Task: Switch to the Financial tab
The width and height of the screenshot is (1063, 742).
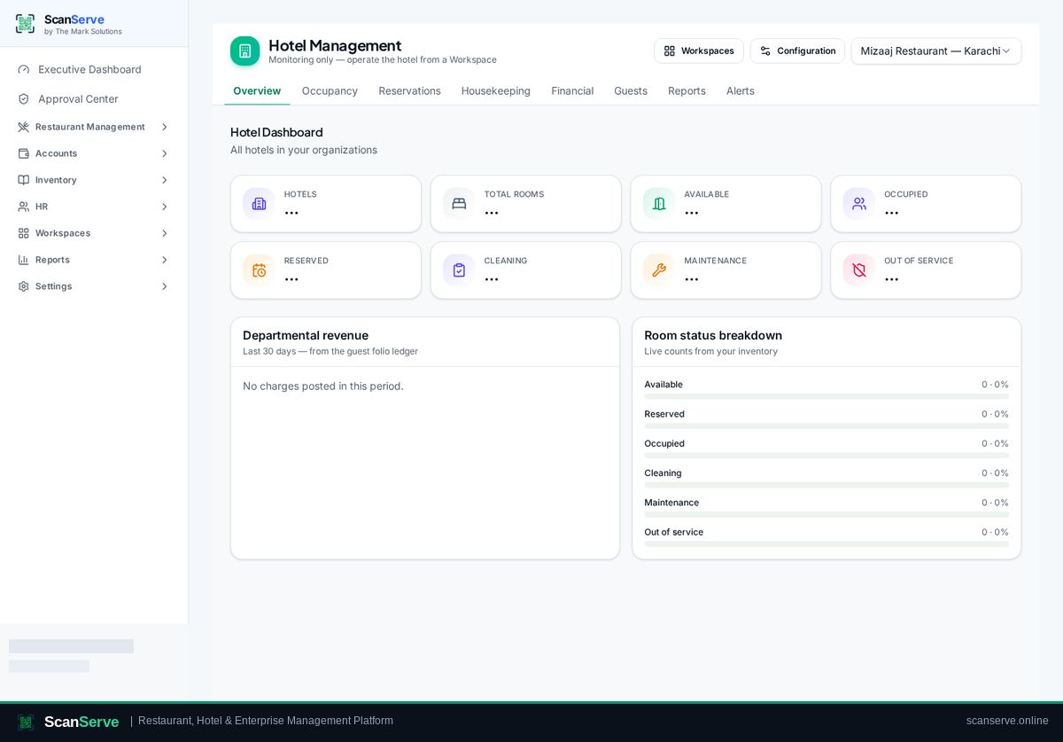Action: 572,90
